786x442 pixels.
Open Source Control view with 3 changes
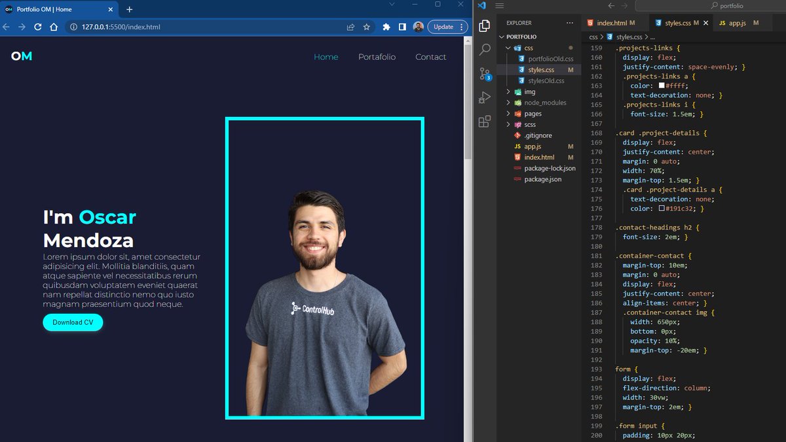(x=485, y=74)
